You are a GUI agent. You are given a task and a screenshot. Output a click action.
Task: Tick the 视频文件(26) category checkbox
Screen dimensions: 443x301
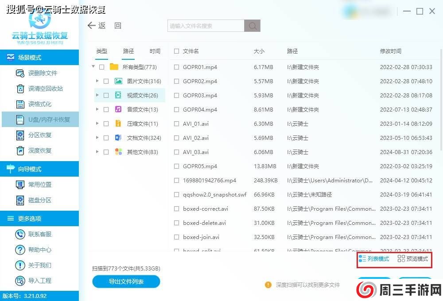[106, 95]
